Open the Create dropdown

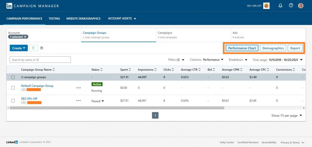(x=19, y=48)
